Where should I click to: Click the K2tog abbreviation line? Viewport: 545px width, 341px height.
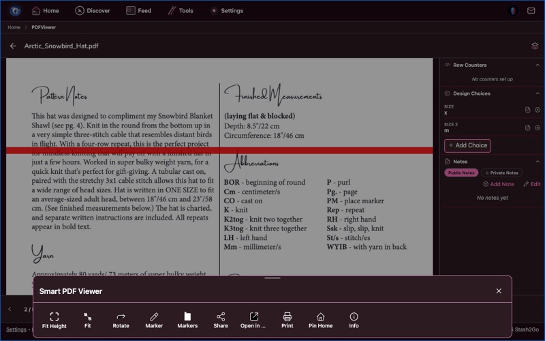point(263,220)
